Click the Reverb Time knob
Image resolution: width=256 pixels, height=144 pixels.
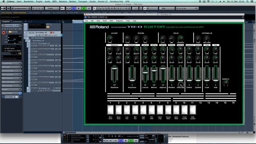tap(136, 38)
